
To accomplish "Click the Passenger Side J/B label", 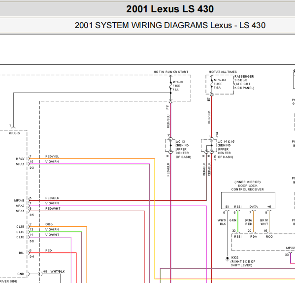I will [x=244, y=82].
